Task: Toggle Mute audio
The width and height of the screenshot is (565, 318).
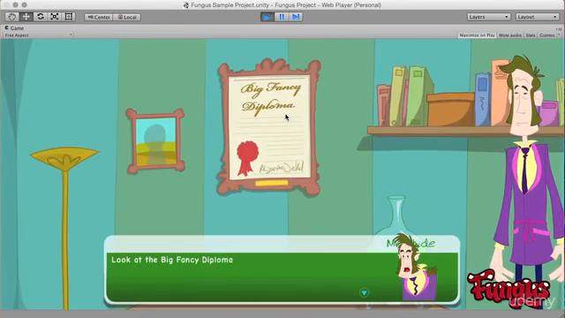Action: (510, 35)
